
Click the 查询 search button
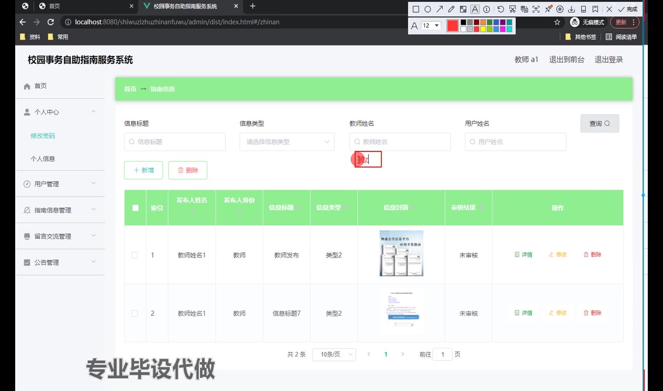(599, 123)
